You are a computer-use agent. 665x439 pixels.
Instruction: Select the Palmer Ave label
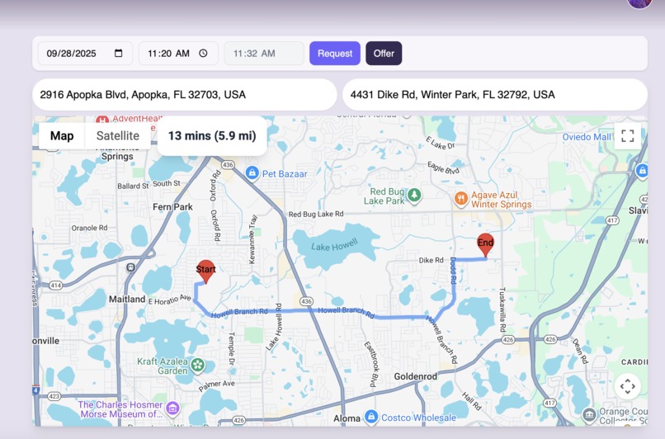(217, 385)
